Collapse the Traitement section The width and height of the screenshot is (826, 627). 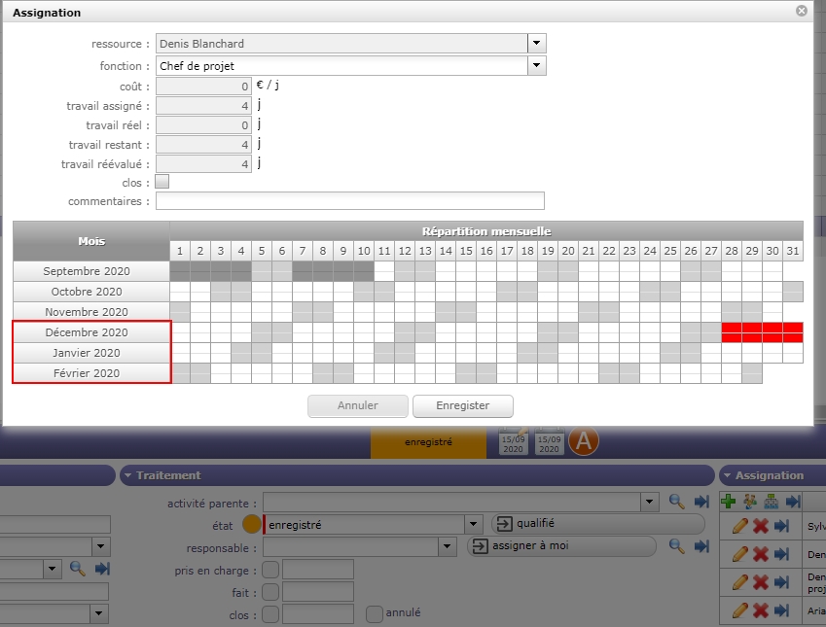click(127, 475)
